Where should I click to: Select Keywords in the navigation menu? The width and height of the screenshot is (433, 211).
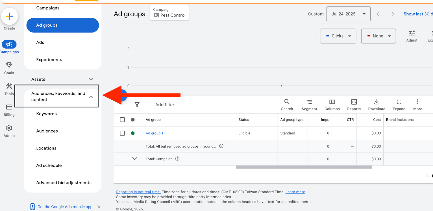point(46,114)
